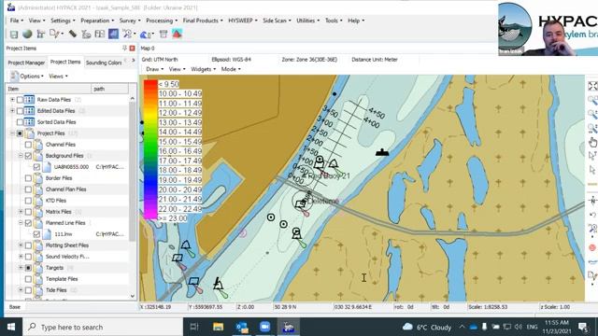The height and width of the screenshot is (336, 598).
Task: Open the Mode dropdown on map toolbar
Action: pyautogui.click(x=231, y=69)
